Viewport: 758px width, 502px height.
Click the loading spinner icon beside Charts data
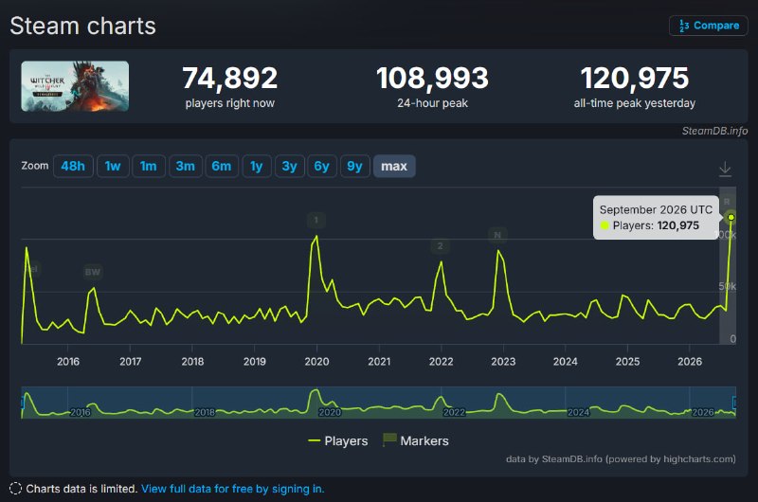pos(15,489)
